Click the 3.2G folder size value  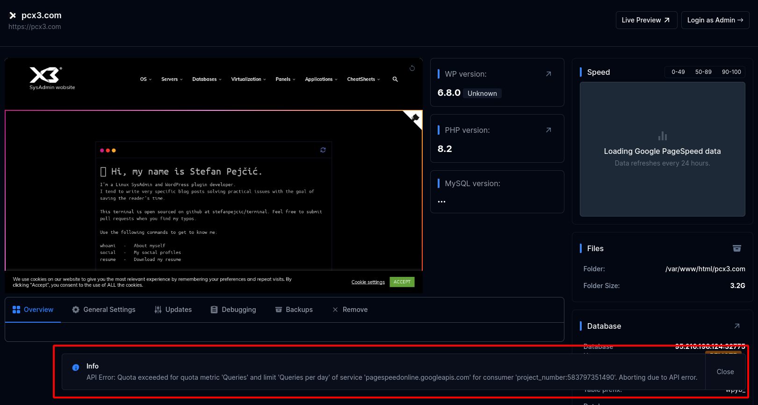point(737,286)
